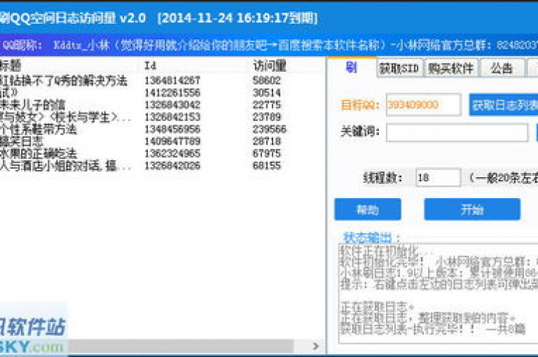Click the QQ昵称 banner text
Image resolution: width=538 pixels, height=357 pixels.
269,45
